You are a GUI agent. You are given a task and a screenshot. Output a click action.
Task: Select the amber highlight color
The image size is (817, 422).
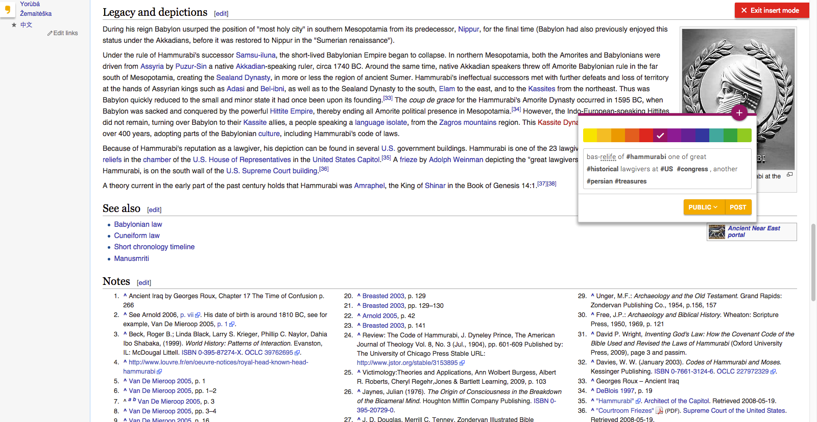tap(604, 135)
